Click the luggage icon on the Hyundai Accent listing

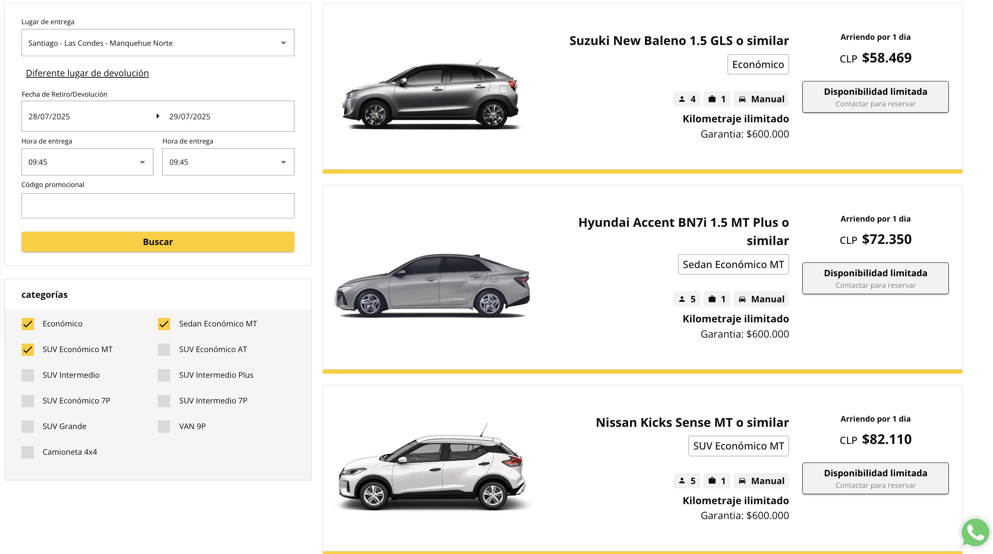[x=712, y=299]
